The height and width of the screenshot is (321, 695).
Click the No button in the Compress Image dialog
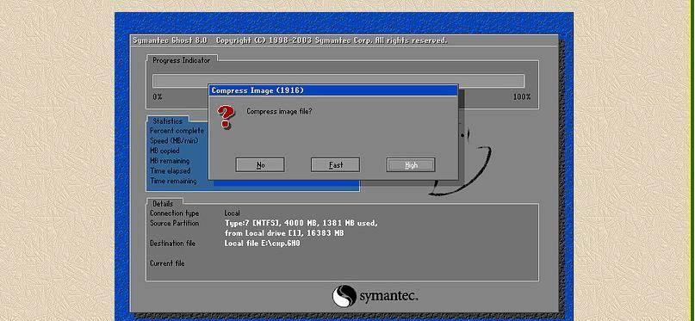260,165
